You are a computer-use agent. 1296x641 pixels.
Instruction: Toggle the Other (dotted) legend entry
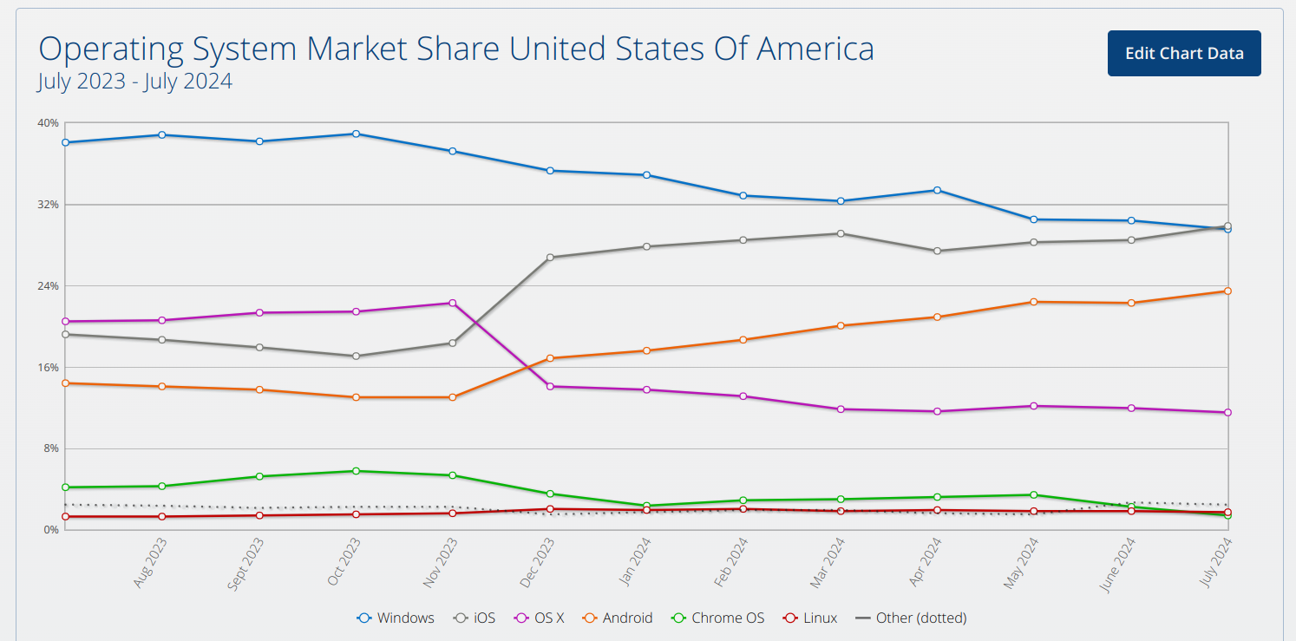pos(911,618)
